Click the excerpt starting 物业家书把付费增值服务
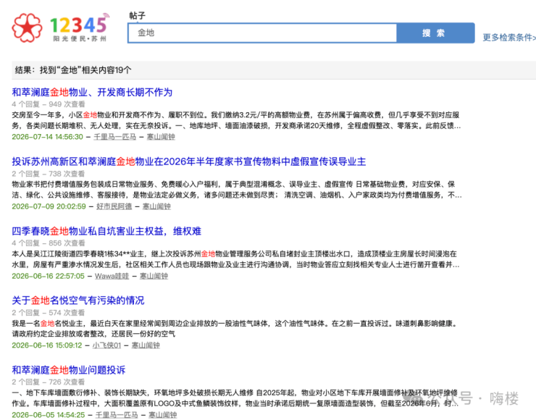536x420 pixels. [x=237, y=190]
